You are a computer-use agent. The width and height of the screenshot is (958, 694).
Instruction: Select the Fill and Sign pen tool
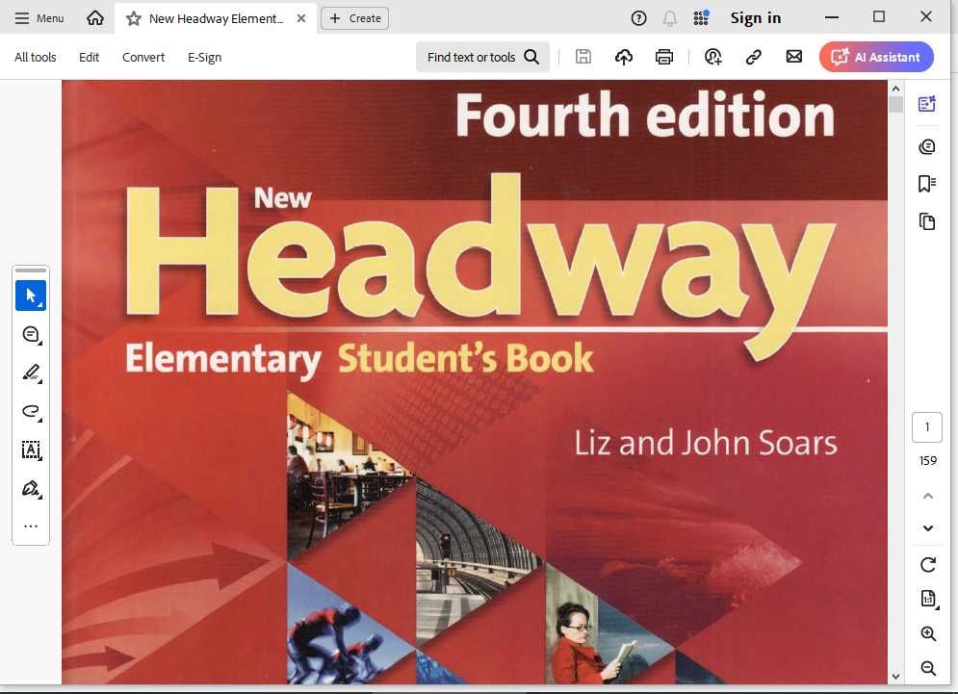(31, 489)
